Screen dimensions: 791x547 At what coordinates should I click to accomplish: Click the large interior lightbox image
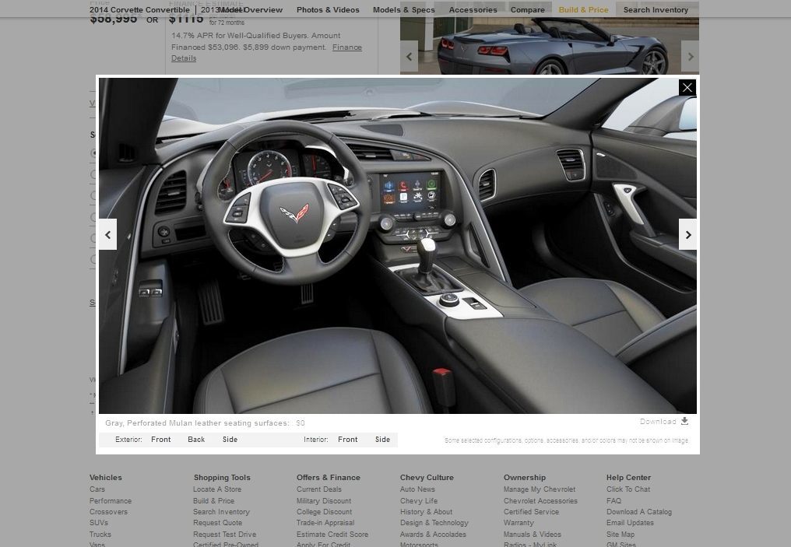398,246
